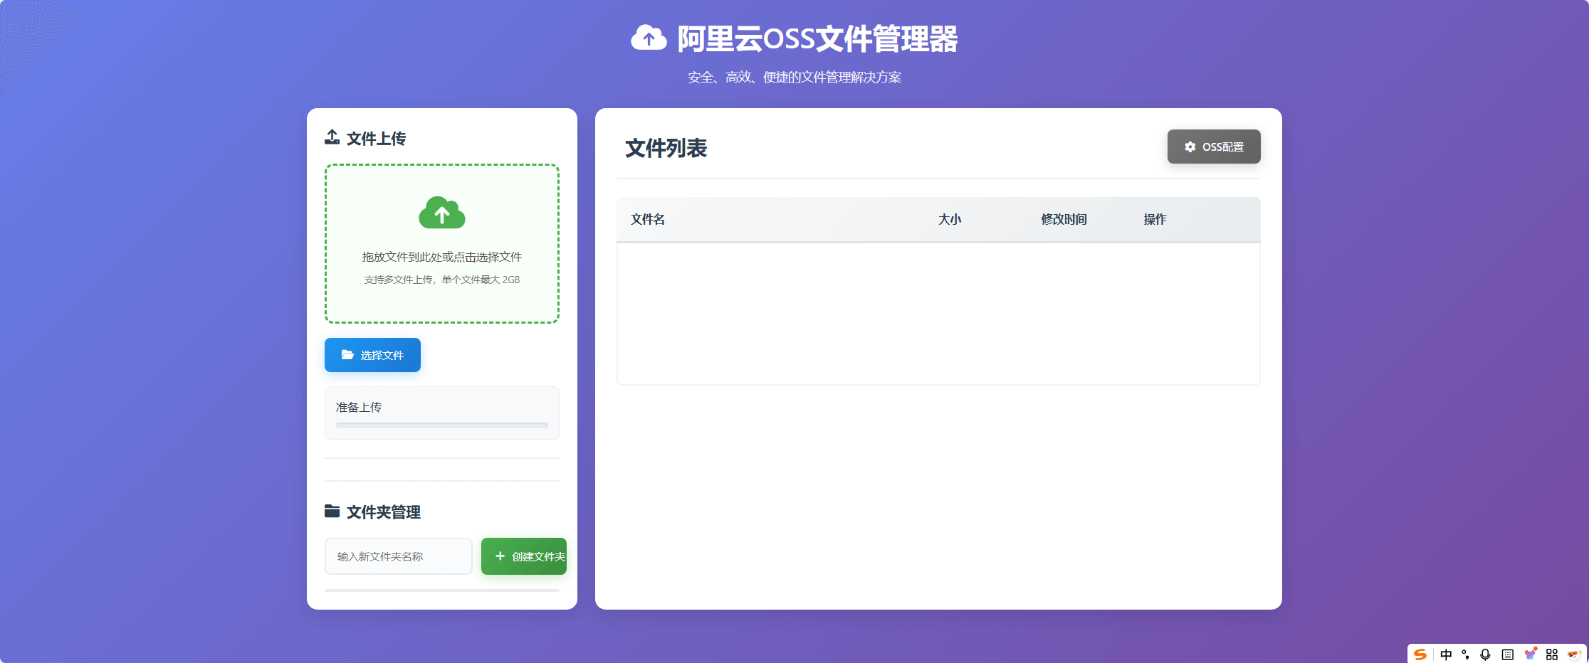Open the OSS配置 settings panel
This screenshot has width=1589, height=663.
coord(1214,147)
